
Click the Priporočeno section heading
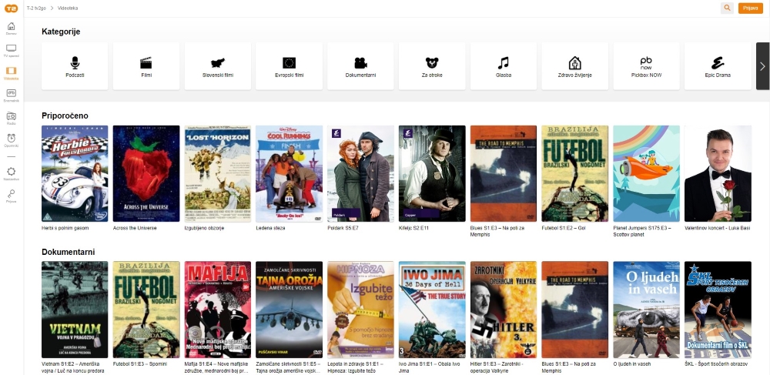click(65, 116)
